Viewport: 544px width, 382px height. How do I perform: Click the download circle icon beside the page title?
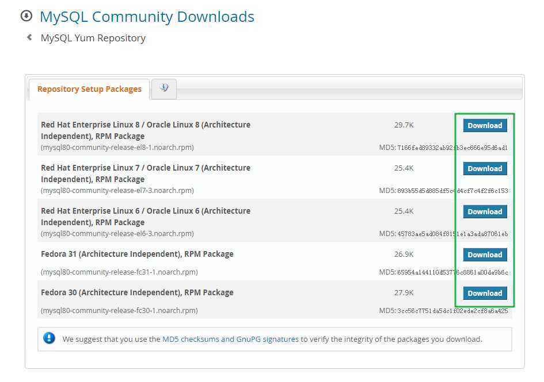[26, 16]
